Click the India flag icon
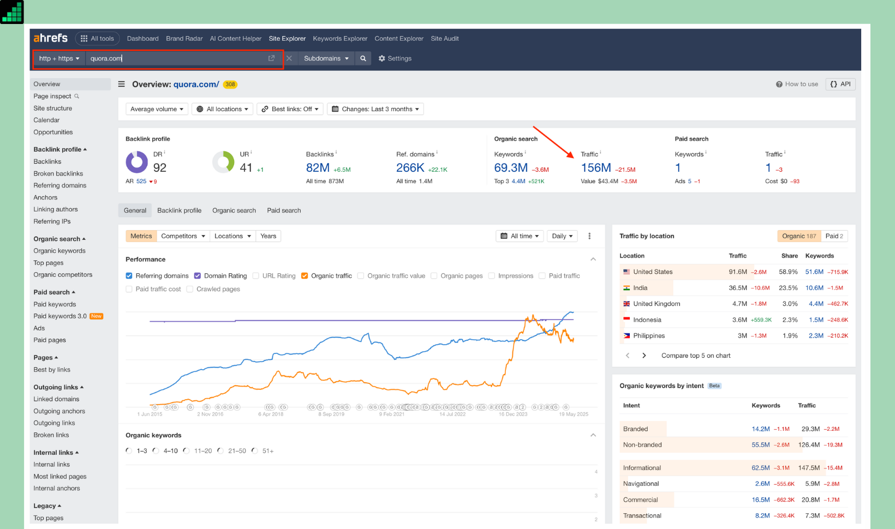895x529 pixels. click(x=626, y=287)
